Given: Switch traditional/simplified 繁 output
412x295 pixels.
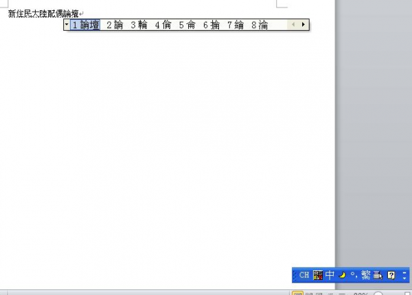Looking at the screenshot, I should click(365, 275).
